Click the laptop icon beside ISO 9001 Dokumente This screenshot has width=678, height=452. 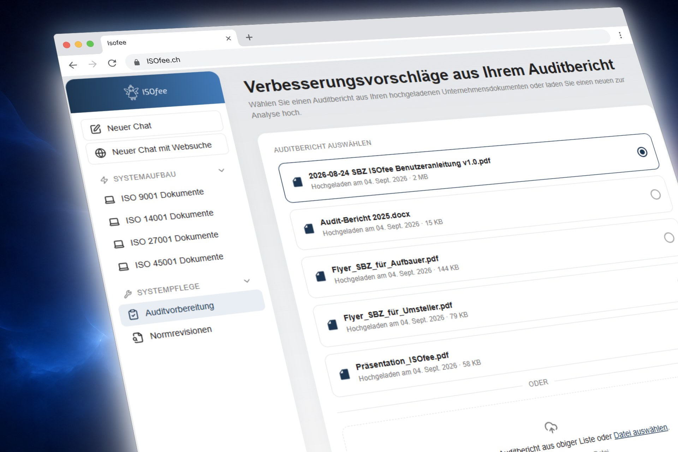(x=110, y=200)
